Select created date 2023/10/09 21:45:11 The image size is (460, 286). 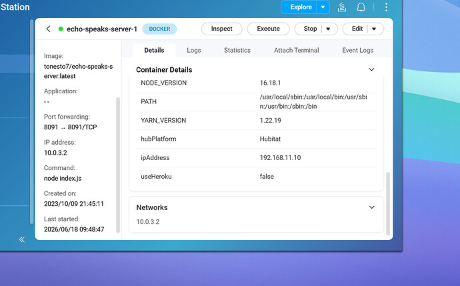[x=74, y=204]
